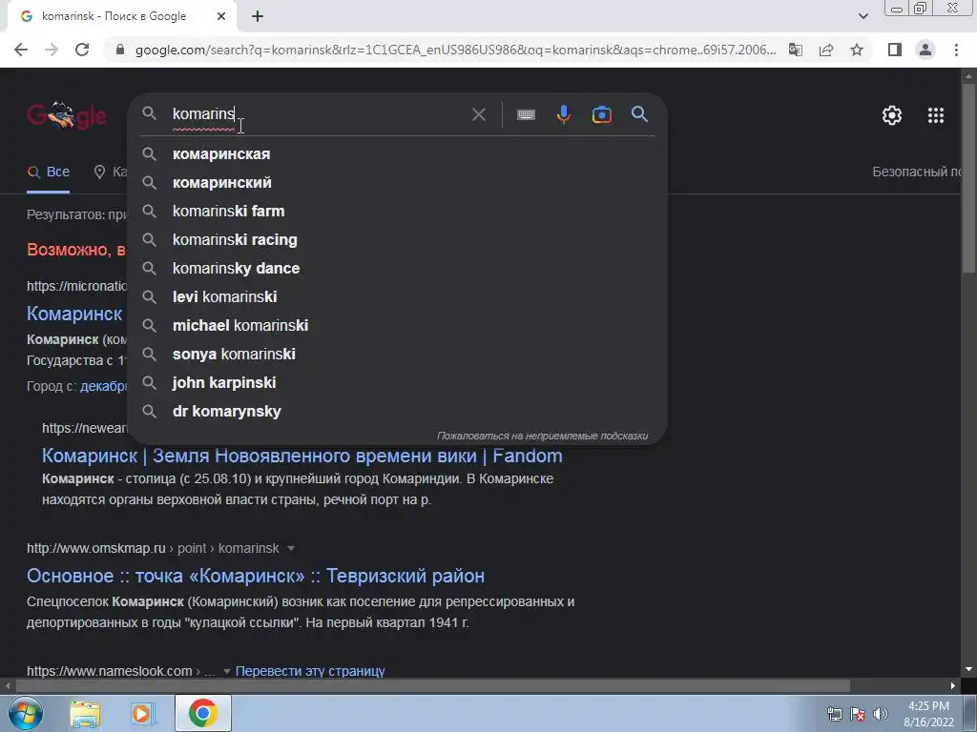Open the "Основное :: точка «Комаринск»" result
Screen dimensions: 977x732
pos(256,576)
